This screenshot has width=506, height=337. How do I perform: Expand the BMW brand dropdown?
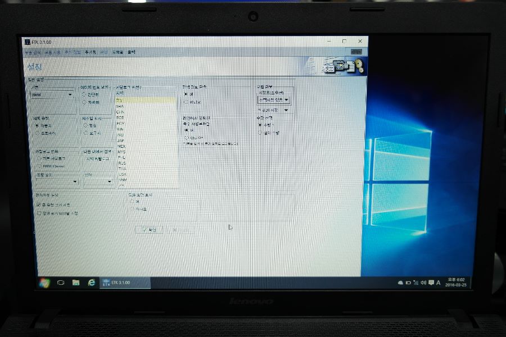pos(52,95)
